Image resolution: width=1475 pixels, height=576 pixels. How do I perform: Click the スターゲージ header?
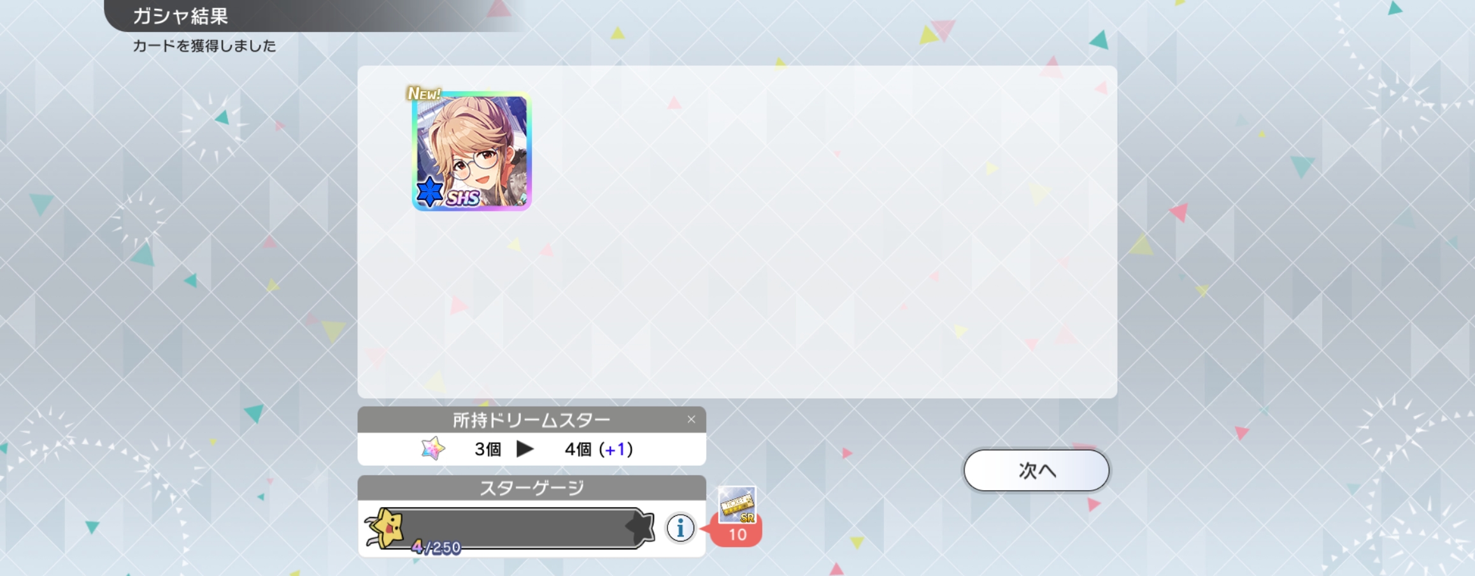click(531, 487)
